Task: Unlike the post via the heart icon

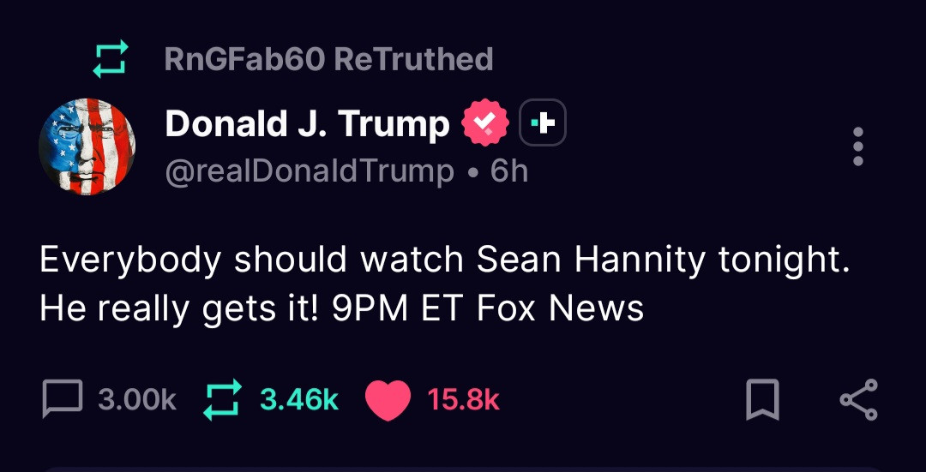Action: pos(388,400)
